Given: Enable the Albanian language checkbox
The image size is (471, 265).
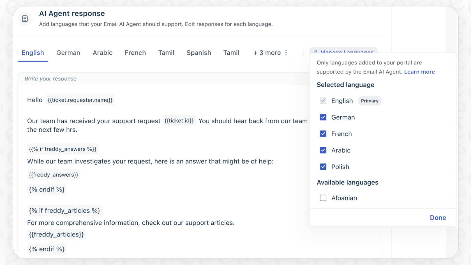Looking at the screenshot, I should (323, 198).
